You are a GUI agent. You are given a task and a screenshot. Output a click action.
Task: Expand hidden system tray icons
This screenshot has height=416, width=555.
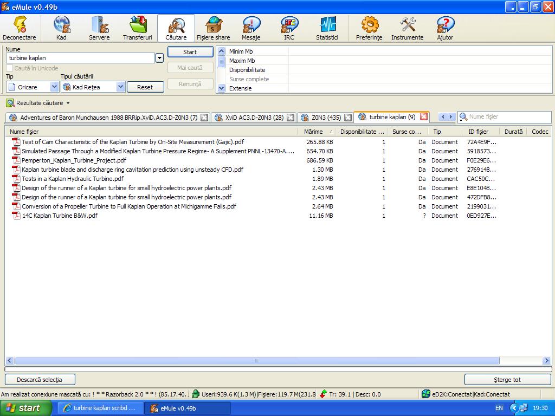tap(514, 408)
